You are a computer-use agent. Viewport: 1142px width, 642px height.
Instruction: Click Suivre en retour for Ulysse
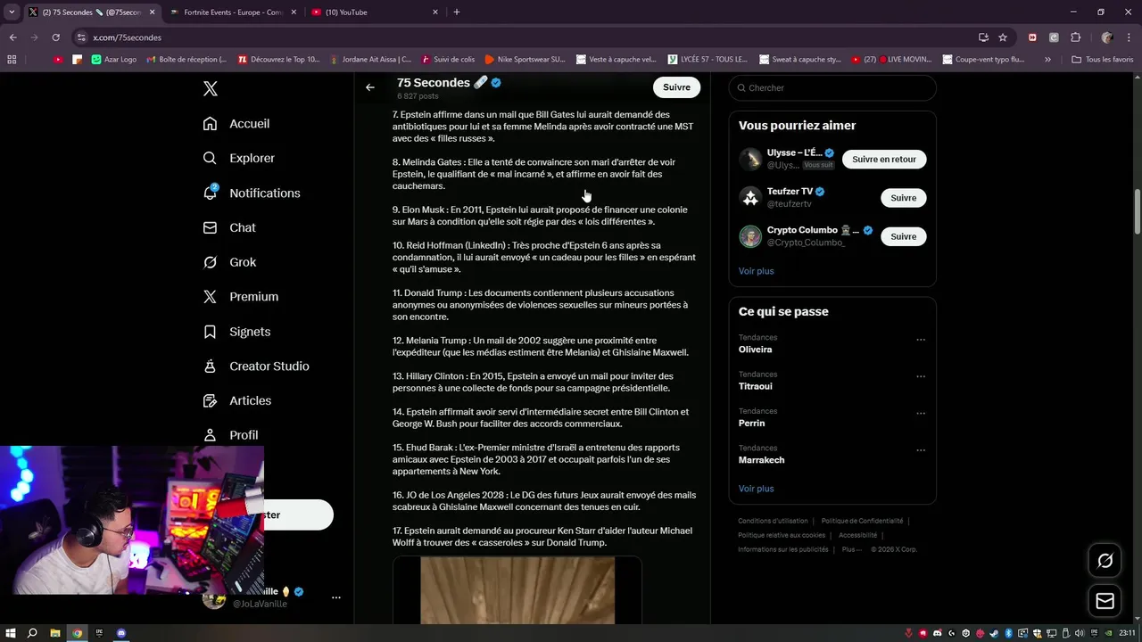point(884,160)
